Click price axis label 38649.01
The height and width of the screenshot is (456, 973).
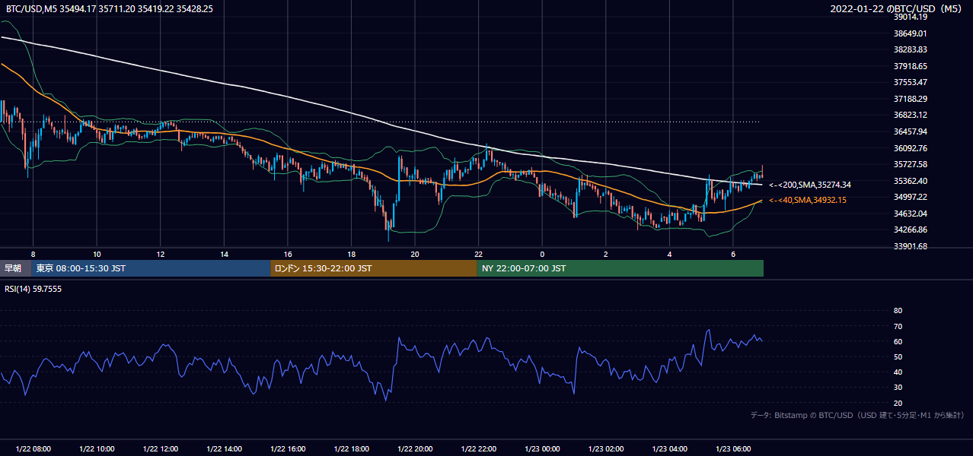[x=911, y=33]
